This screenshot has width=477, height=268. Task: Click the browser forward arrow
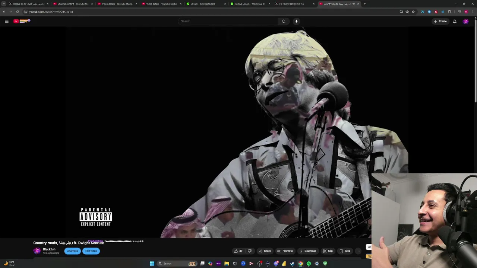[10, 12]
